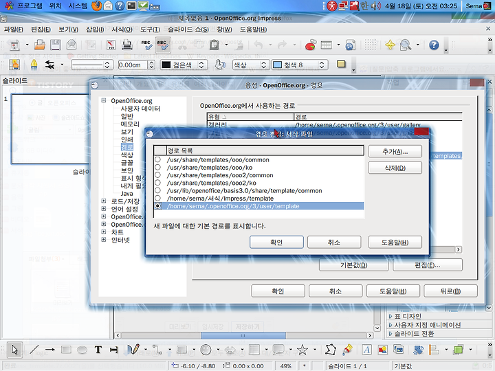This screenshot has height=371, width=495.
Task: Expand the 언어 설정 tree node
Action: [104, 209]
